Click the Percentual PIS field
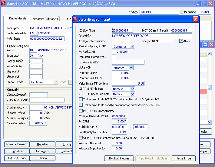215x167 pixels. 120,73
